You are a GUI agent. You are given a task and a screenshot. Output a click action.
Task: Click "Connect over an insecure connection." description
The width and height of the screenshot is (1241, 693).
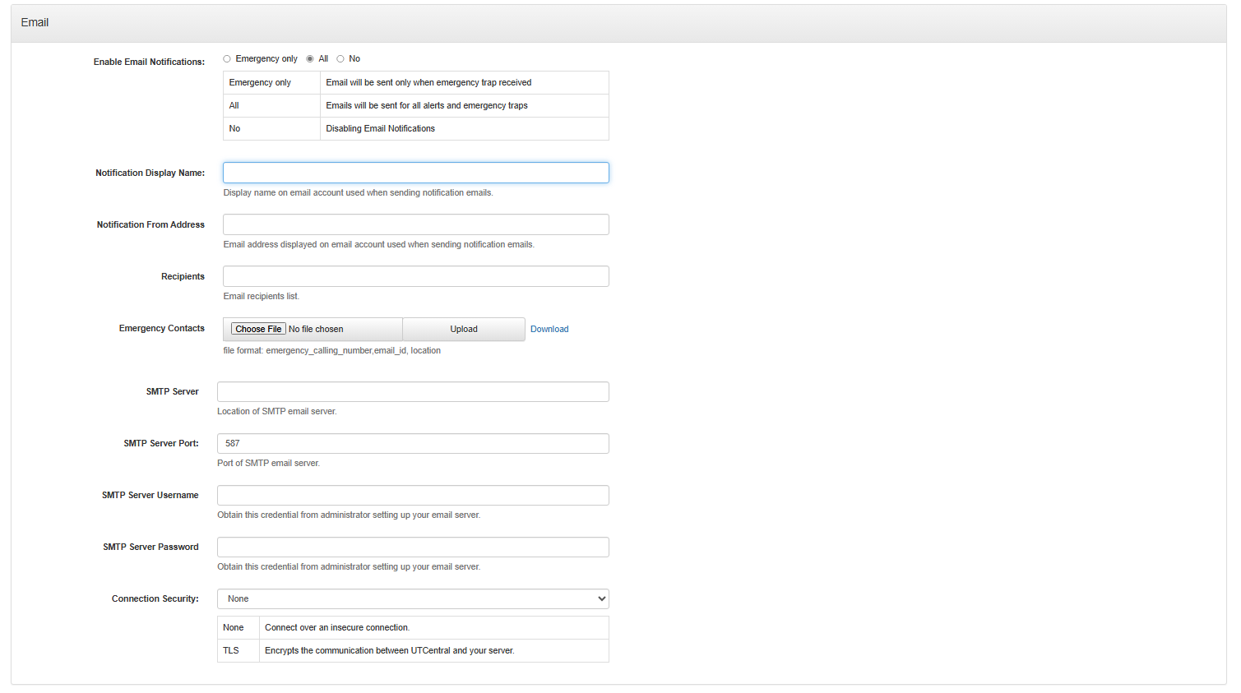click(x=337, y=628)
